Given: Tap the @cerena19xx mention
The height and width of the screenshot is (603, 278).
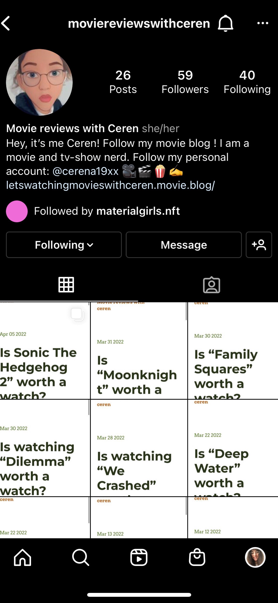Looking at the screenshot, I should (85, 171).
